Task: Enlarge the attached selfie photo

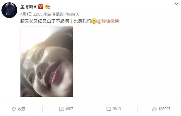Action: coord(47,62)
